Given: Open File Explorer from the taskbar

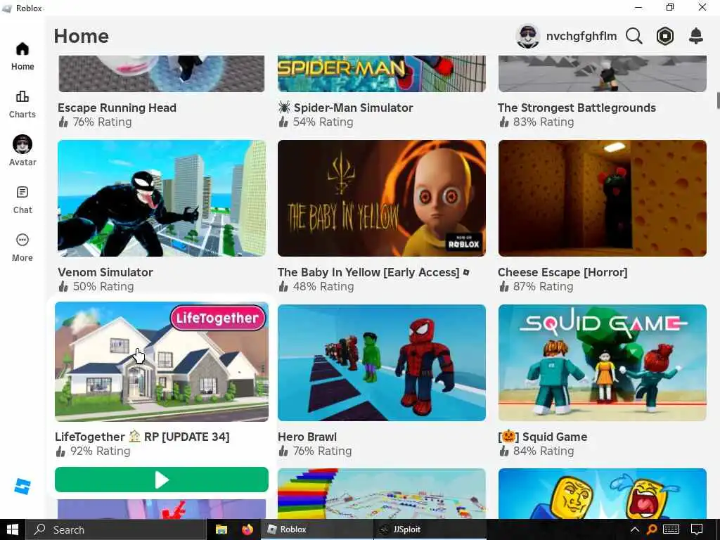Looking at the screenshot, I should click(x=221, y=529).
